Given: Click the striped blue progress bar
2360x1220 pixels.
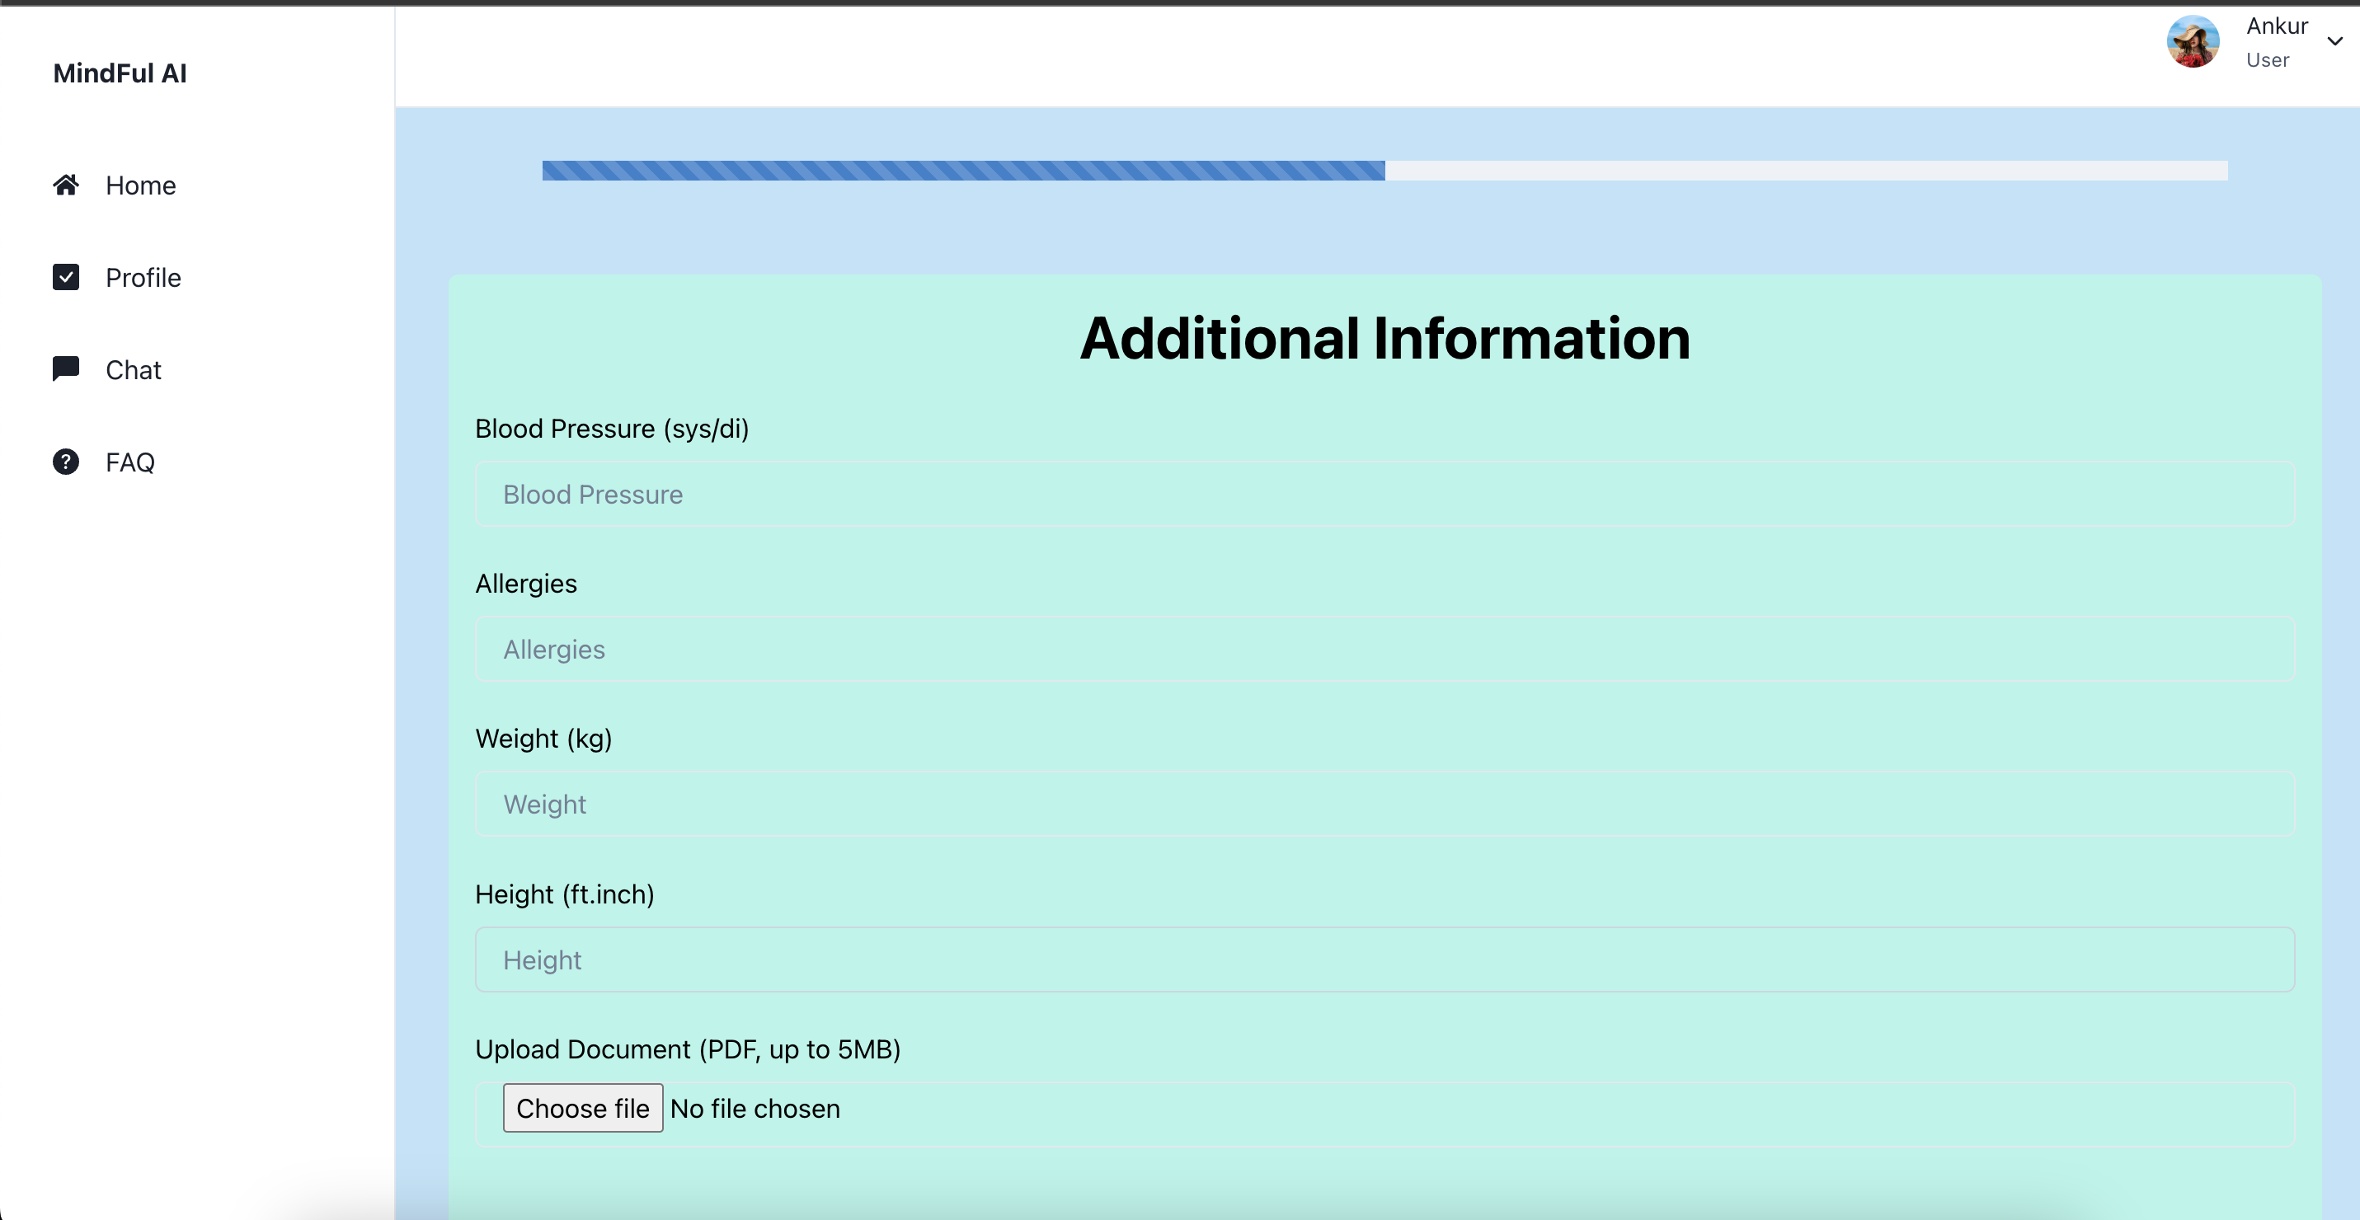Looking at the screenshot, I should (962, 171).
